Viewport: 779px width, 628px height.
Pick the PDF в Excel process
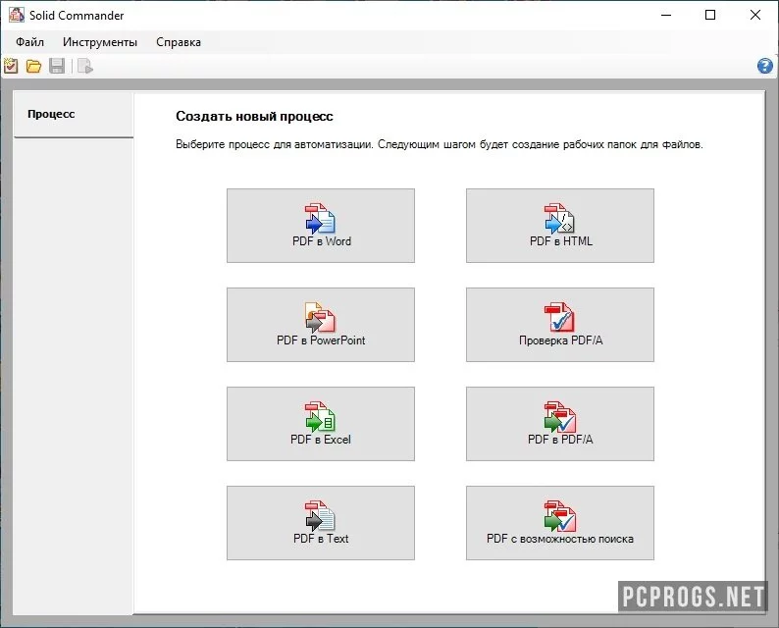[321, 424]
